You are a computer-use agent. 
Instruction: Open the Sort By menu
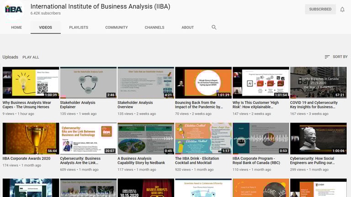tap(336, 57)
